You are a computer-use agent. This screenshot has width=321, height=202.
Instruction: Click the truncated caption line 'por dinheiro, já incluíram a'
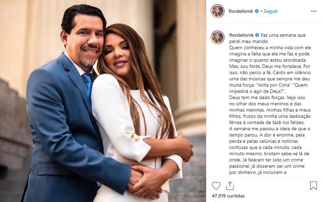258,172
